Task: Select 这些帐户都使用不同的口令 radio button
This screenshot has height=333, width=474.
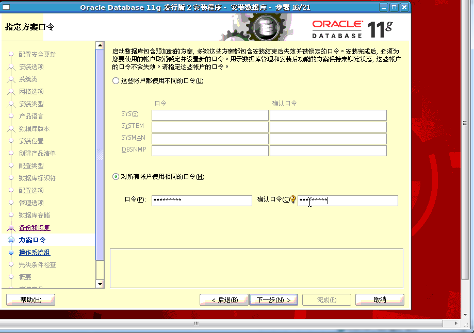Action: pyautogui.click(x=116, y=81)
